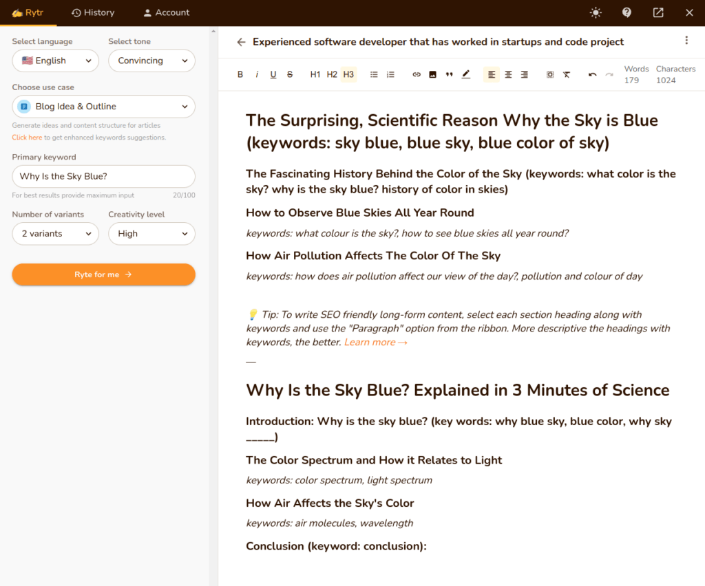Apply italic formatting
Image resolution: width=705 pixels, height=586 pixels.
(x=257, y=74)
